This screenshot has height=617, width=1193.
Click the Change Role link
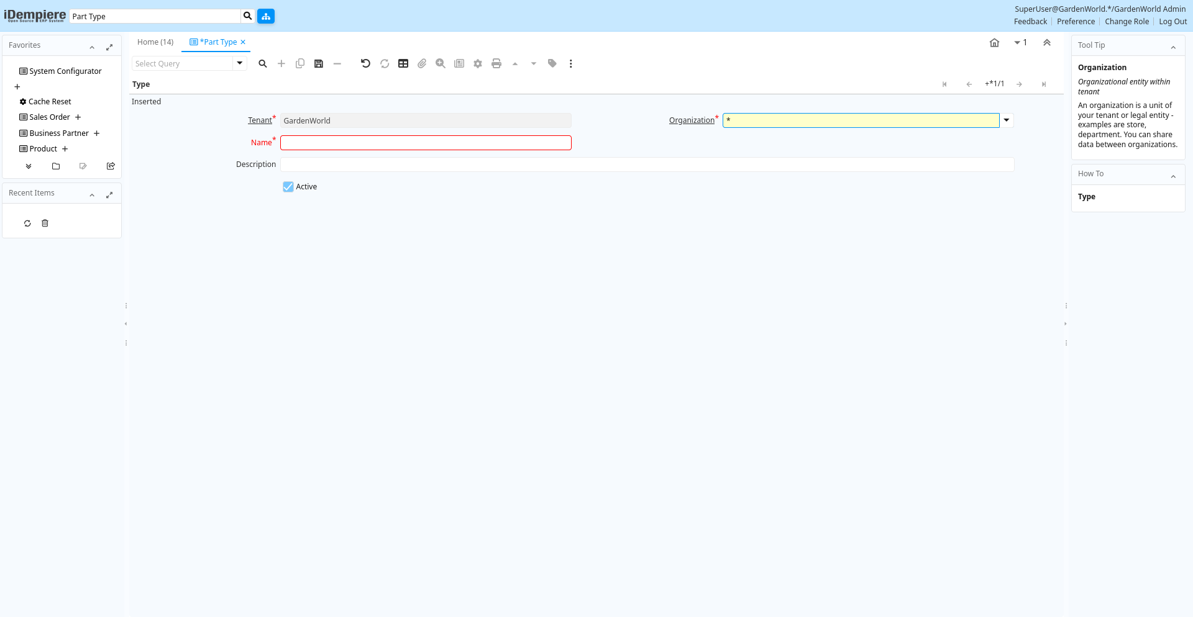tap(1127, 22)
